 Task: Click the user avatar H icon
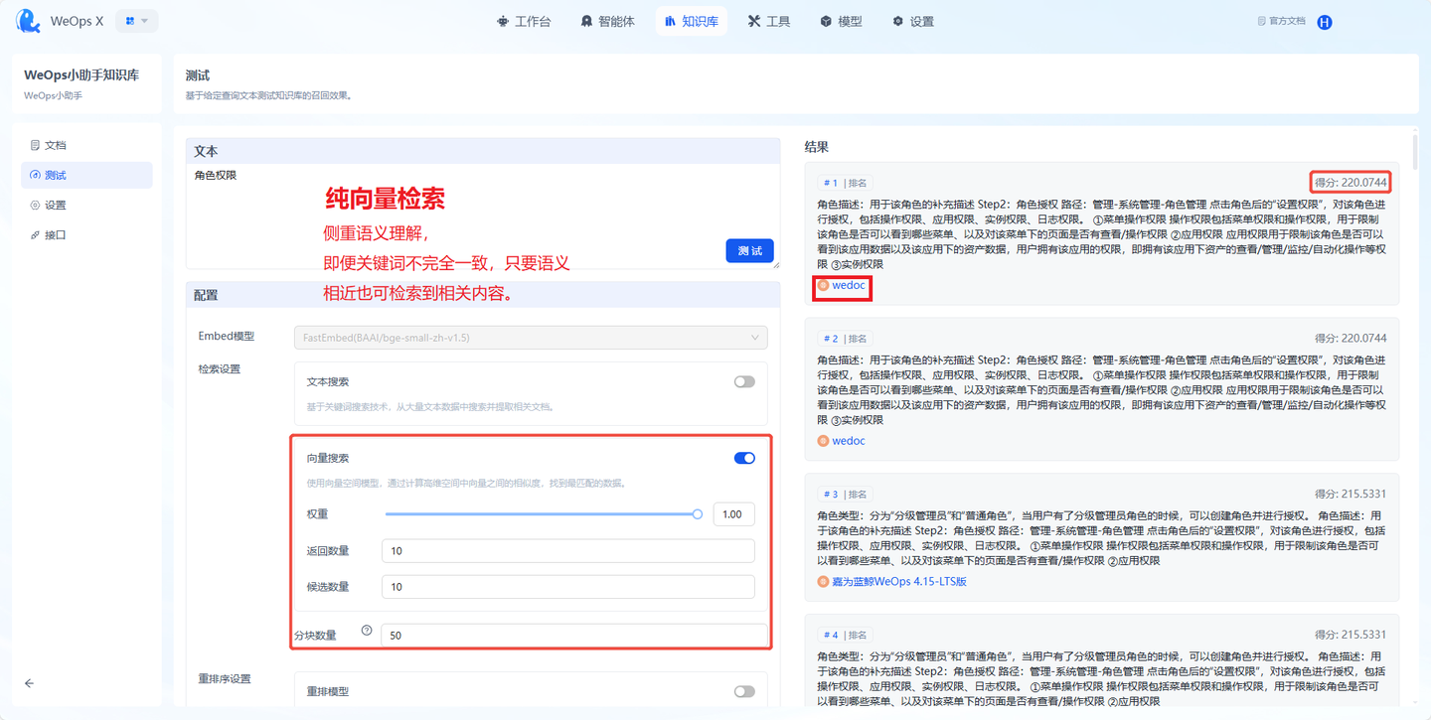click(x=1325, y=22)
